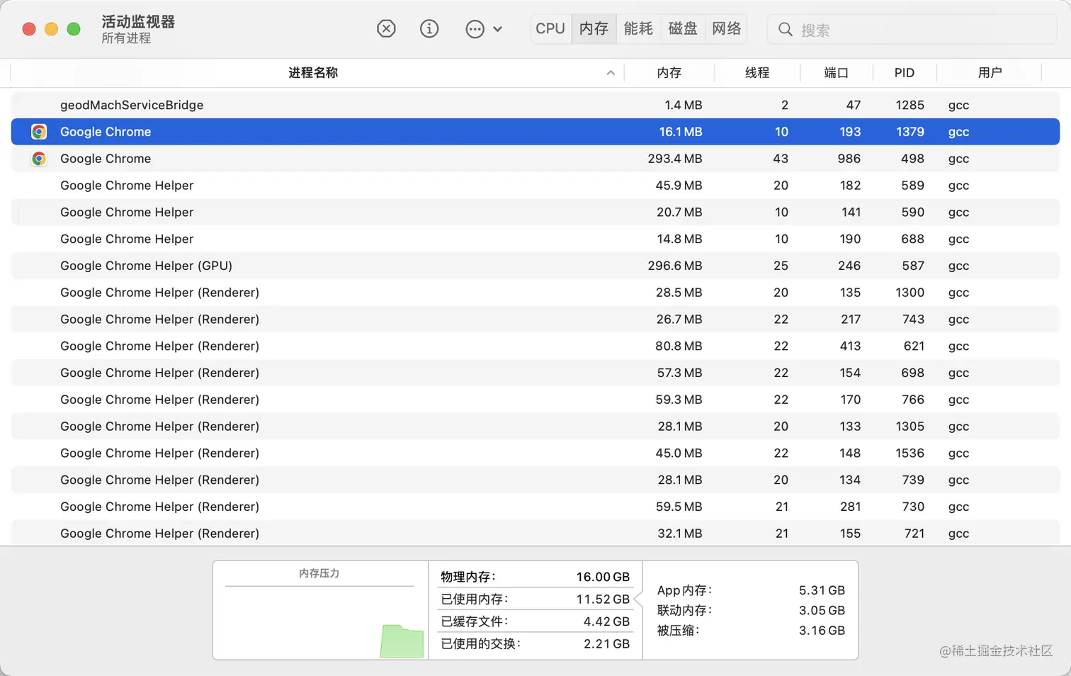Select the 内存 tab in the toolbar
The height and width of the screenshot is (676, 1071).
pyautogui.click(x=594, y=28)
